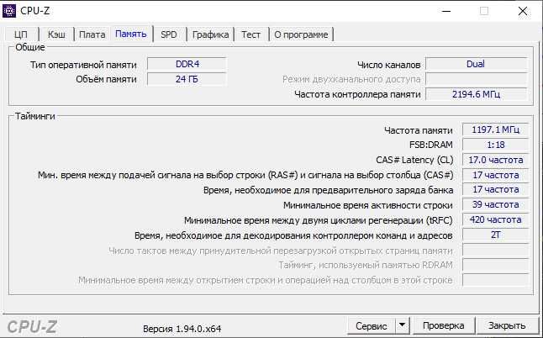Open the Кэш tab
Screen dimensions: 543x338
[56, 34]
